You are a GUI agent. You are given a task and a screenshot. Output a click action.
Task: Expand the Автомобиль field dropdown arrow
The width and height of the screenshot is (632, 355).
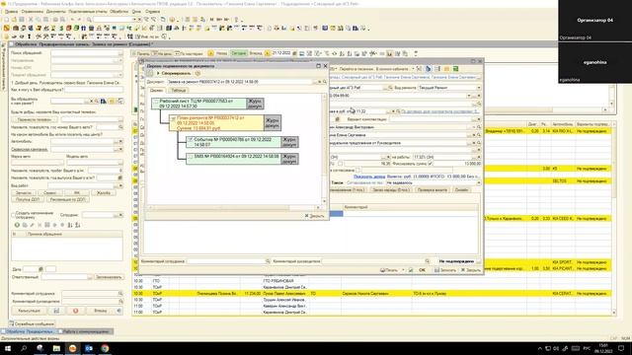tap(120, 142)
